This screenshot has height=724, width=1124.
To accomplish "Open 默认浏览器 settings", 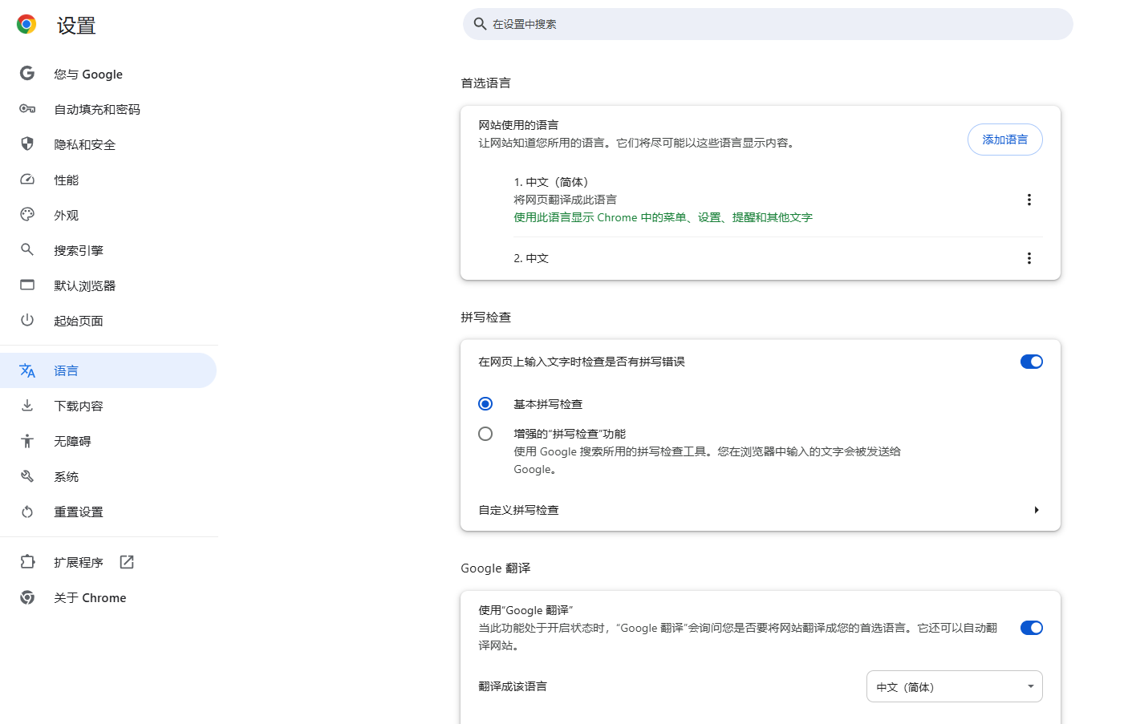I will tap(108, 285).
